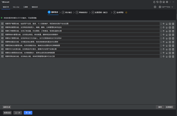177x116 pixels.
Task: Open the history icon in title bar
Action: (158, 2)
